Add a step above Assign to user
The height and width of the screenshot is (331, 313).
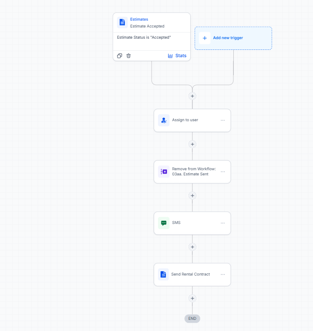(192, 96)
